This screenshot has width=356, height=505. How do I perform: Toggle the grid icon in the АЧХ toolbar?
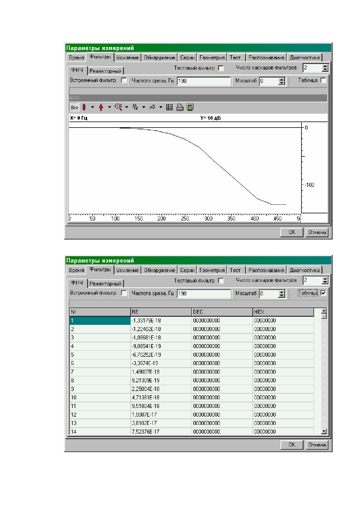pyautogui.click(x=170, y=107)
